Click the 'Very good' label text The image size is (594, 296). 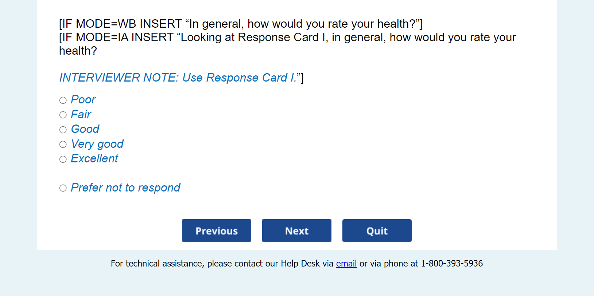(97, 144)
